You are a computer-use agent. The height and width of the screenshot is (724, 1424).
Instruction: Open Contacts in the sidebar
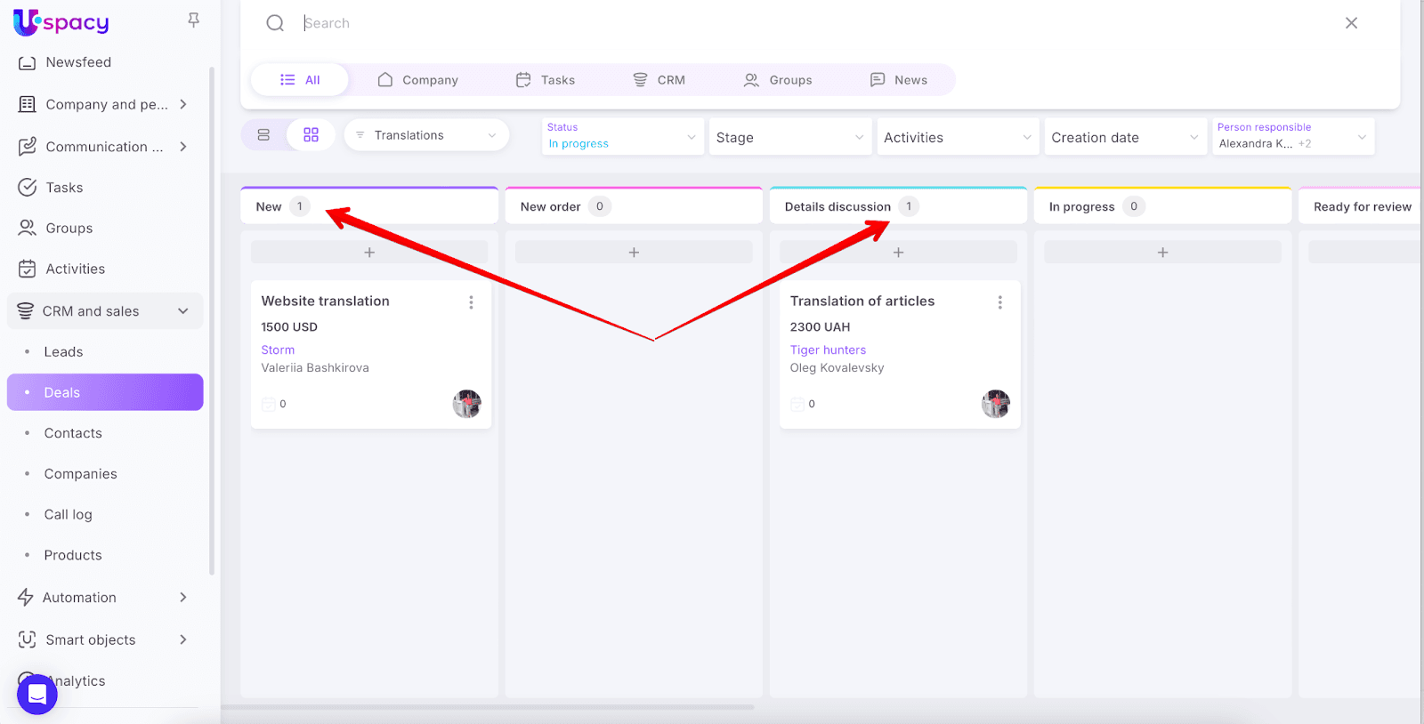(x=73, y=433)
